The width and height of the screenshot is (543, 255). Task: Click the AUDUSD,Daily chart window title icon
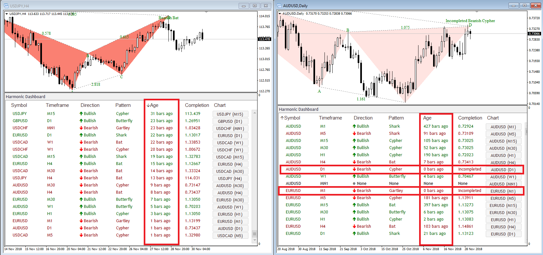point(280,6)
